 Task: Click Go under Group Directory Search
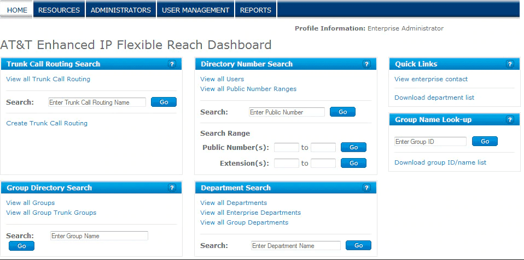[x=21, y=246]
